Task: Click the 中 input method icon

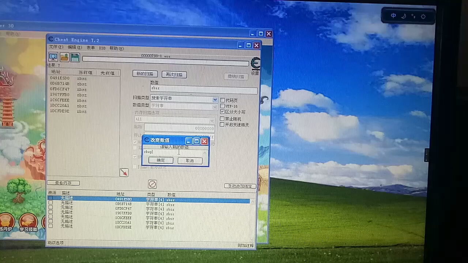Action: (393, 16)
